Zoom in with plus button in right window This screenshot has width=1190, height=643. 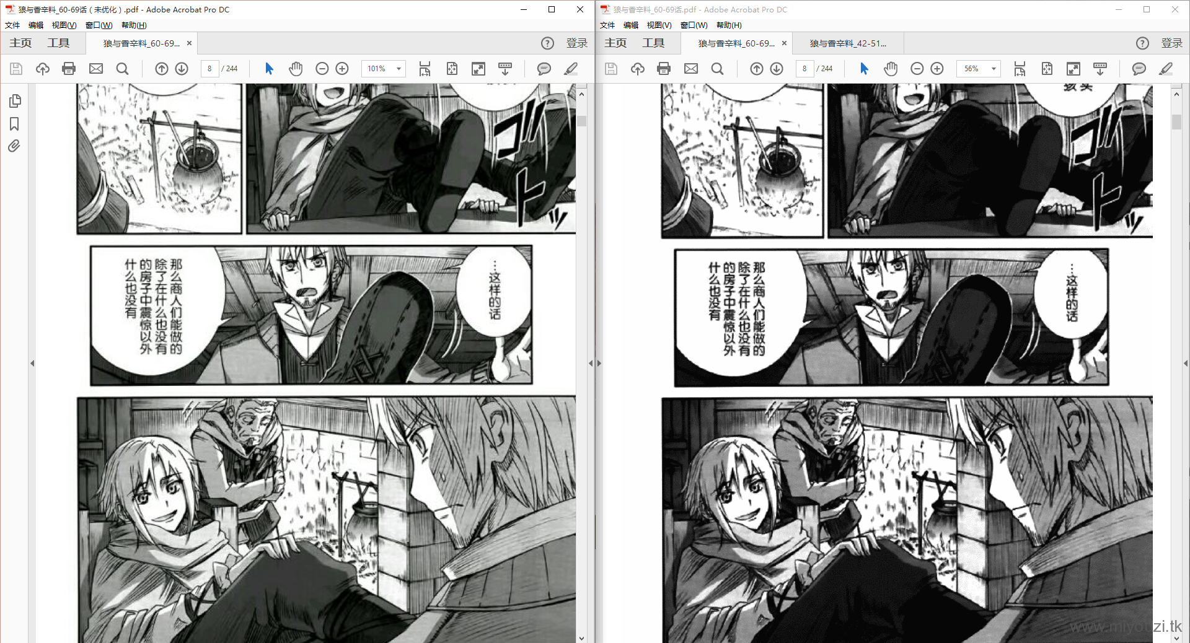937,69
